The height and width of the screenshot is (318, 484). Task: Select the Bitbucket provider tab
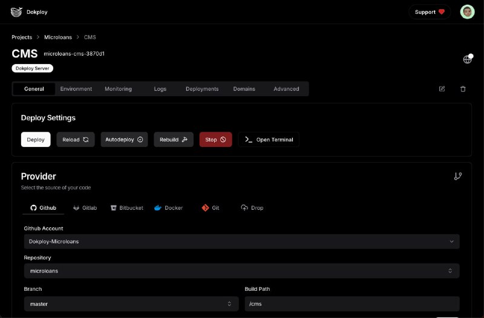pyautogui.click(x=126, y=208)
